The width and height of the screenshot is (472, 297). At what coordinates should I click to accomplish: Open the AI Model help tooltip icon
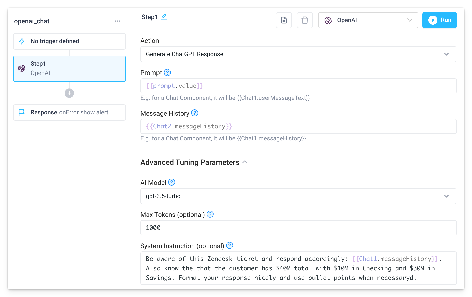tap(172, 182)
